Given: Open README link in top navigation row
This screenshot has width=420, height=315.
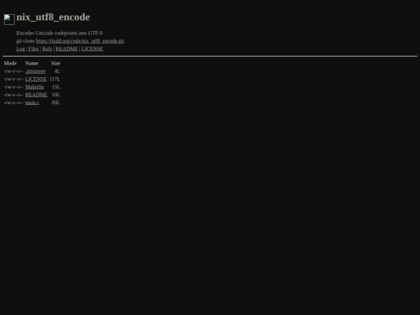Looking at the screenshot, I should pos(67,49).
